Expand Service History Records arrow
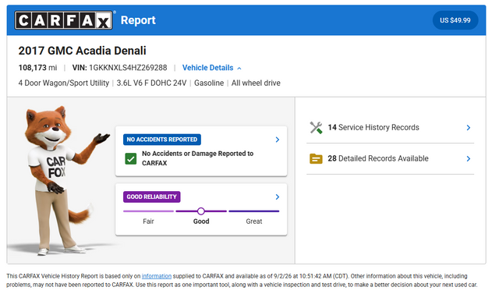 pos(468,128)
